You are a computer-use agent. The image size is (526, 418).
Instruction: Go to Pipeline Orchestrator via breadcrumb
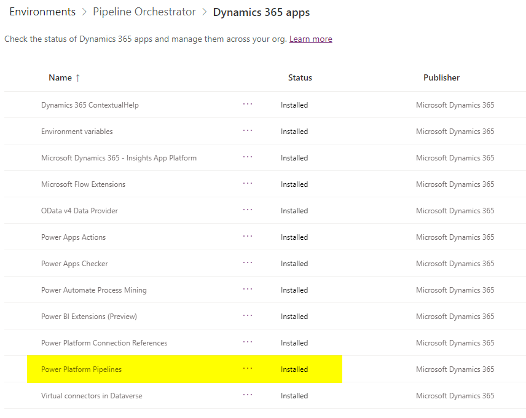(x=144, y=11)
